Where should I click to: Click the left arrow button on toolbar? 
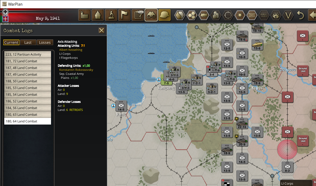point(312,15)
